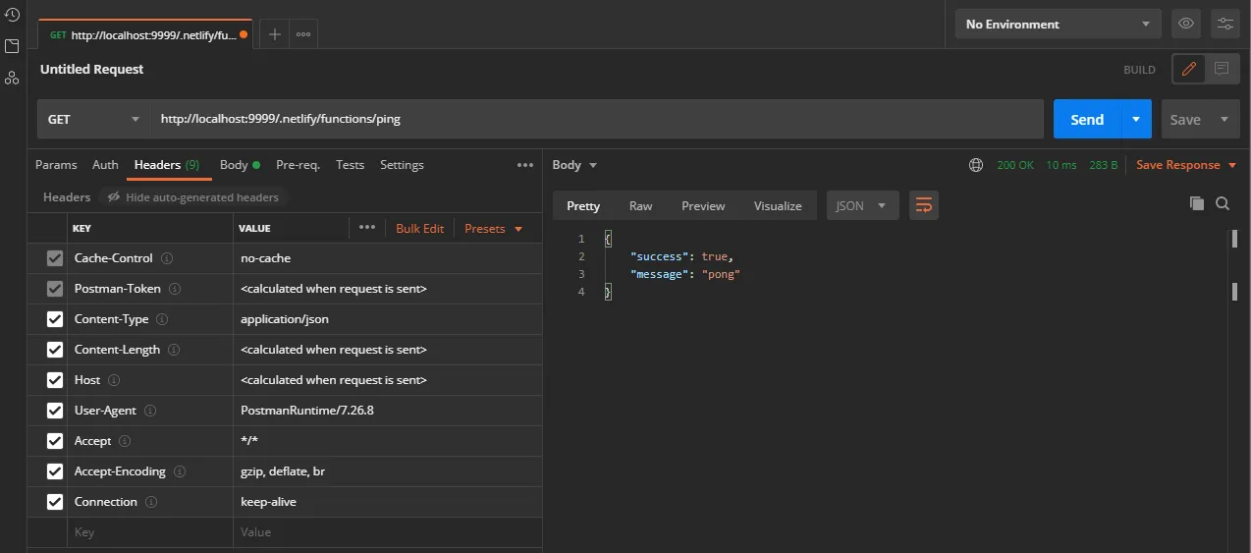The height and width of the screenshot is (553, 1251).
Task: Open the Pre-req. tab
Action: (x=298, y=165)
